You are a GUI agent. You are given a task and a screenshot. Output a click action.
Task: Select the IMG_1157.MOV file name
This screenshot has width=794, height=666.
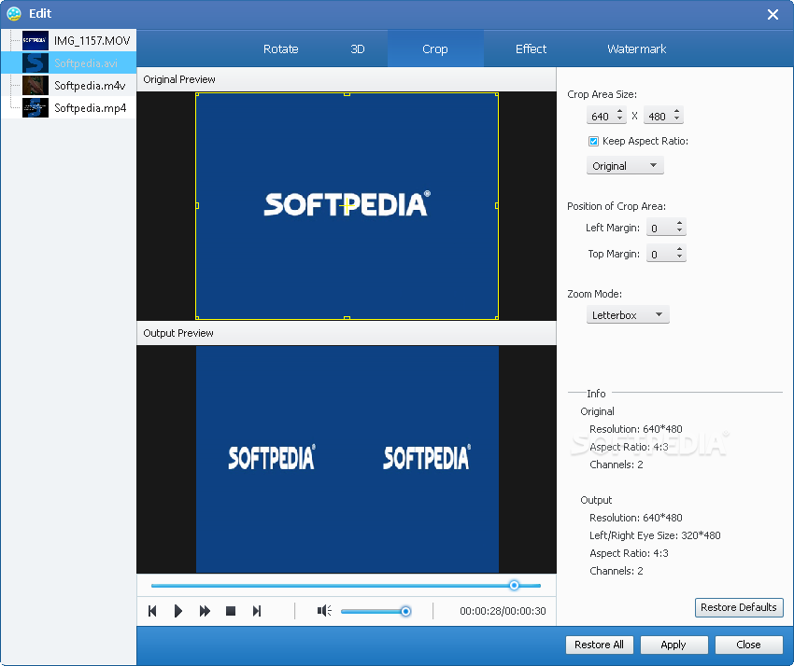coord(92,41)
